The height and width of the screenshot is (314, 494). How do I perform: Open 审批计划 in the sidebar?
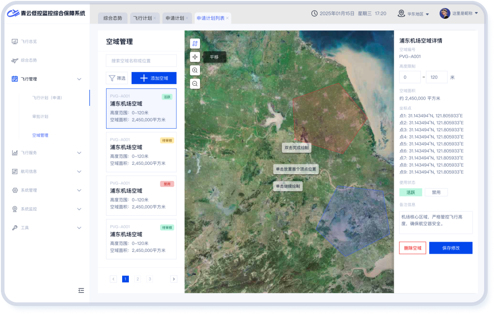coord(40,117)
